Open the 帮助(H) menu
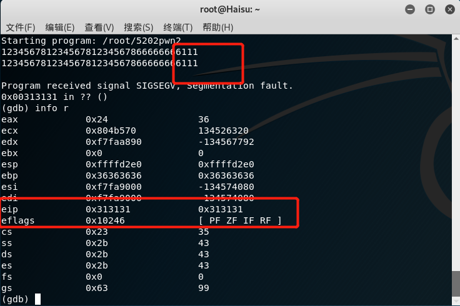Image resolution: width=460 pixels, height=306 pixels. pyautogui.click(x=217, y=27)
